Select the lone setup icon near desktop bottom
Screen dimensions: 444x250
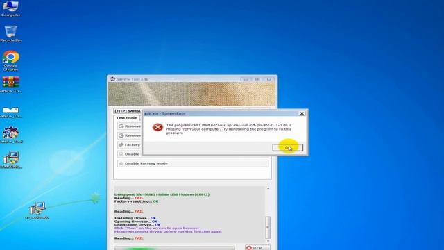(x=37, y=210)
